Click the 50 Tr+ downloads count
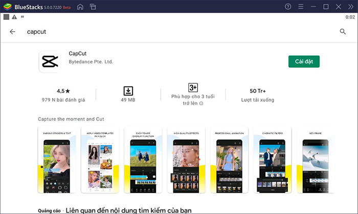The image size is (358, 214). (x=258, y=91)
